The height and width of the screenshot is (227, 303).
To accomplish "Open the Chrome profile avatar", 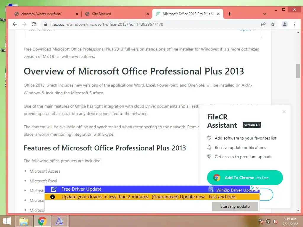I will [284, 24].
